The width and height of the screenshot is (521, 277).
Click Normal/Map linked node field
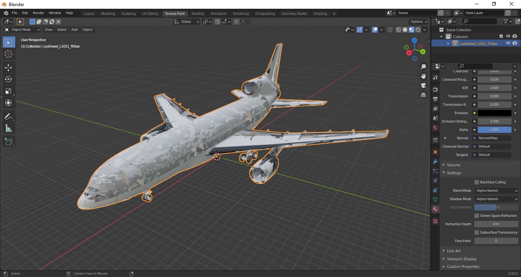[491, 138]
